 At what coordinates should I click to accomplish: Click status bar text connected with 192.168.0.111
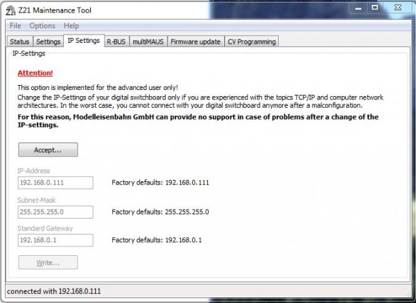point(54,291)
